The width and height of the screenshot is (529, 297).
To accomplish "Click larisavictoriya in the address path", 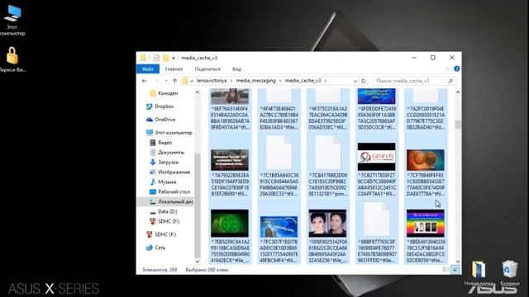I will 212,81.
